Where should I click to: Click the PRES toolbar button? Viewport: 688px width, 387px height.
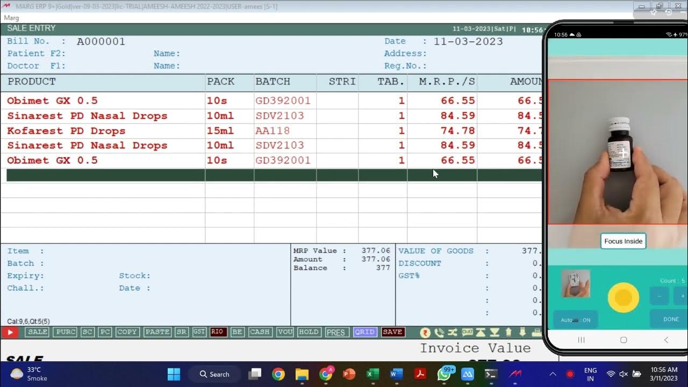click(336, 333)
